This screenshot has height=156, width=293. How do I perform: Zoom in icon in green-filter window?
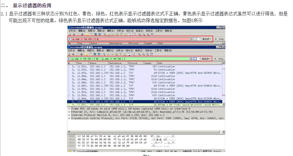point(139,54)
